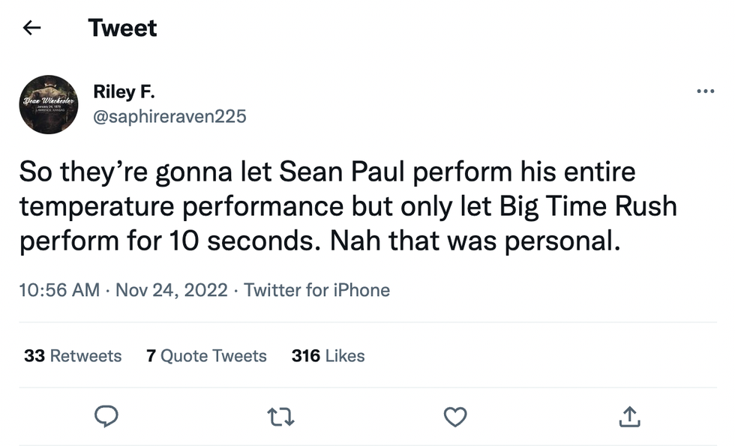Image resolution: width=735 pixels, height=446 pixels.
Task: Show the 7 Quote Tweets
Action: coord(206,355)
